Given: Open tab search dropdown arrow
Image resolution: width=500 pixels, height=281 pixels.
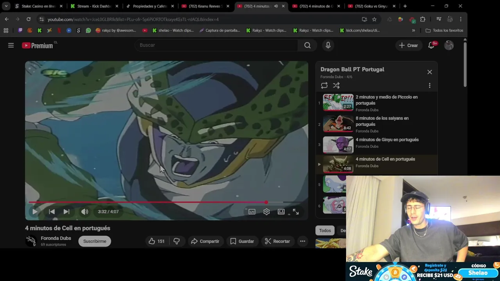Looking at the screenshot, I should 6,6.
